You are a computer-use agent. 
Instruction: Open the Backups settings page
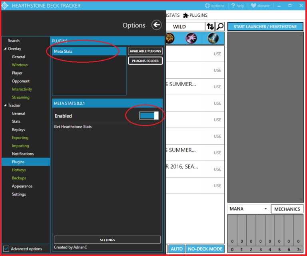coord(19,178)
